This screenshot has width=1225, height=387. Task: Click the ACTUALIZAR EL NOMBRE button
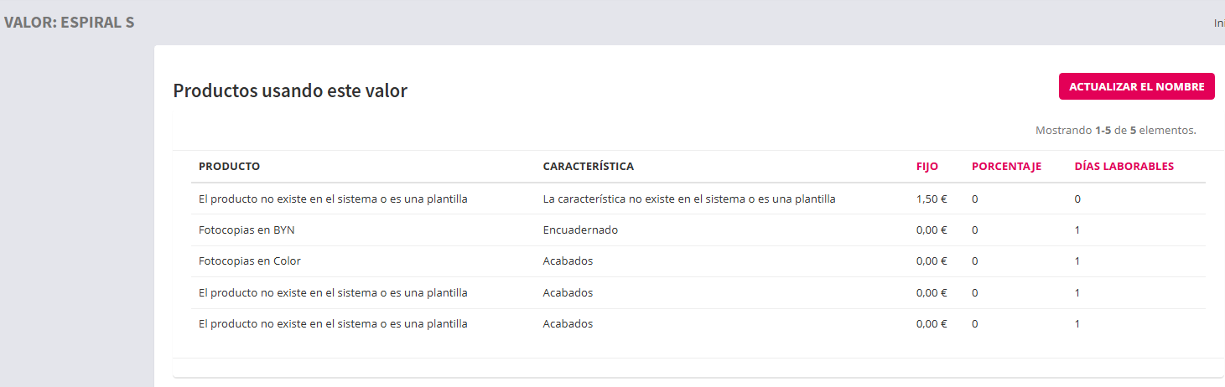pos(1136,86)
